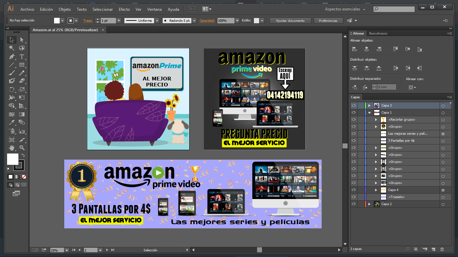Select the Selection (black arrow) tool

point(12,40)
